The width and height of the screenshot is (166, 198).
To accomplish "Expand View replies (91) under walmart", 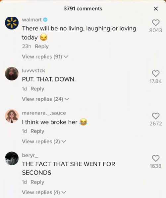I will [x=45, y=57].
